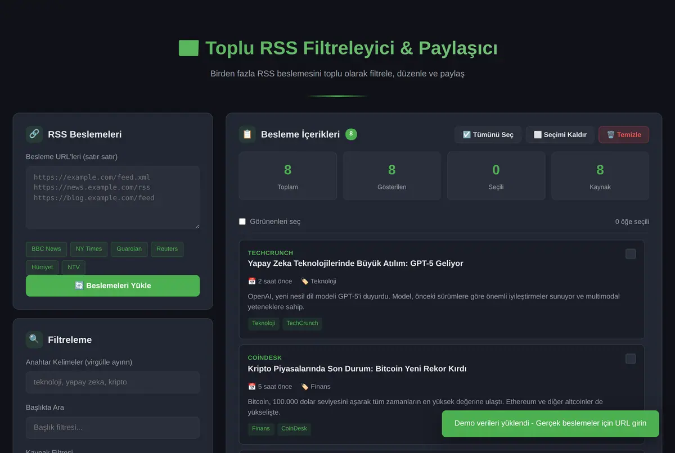Click the Toplam stat card

[288, 176]
